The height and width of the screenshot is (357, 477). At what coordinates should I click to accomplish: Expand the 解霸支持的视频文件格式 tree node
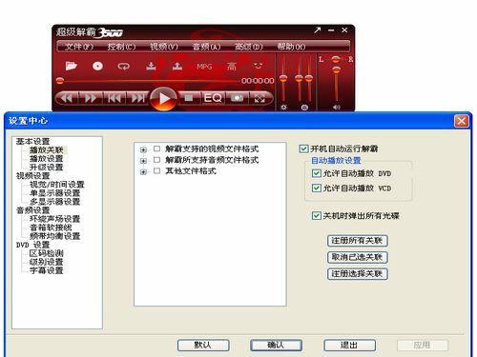143,149
